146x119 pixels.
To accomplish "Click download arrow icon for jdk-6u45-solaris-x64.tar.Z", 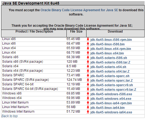I will tap(88, 71).
